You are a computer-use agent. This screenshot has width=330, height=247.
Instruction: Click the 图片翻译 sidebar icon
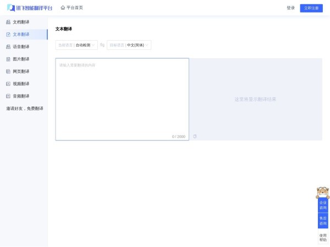pos(8,59)
